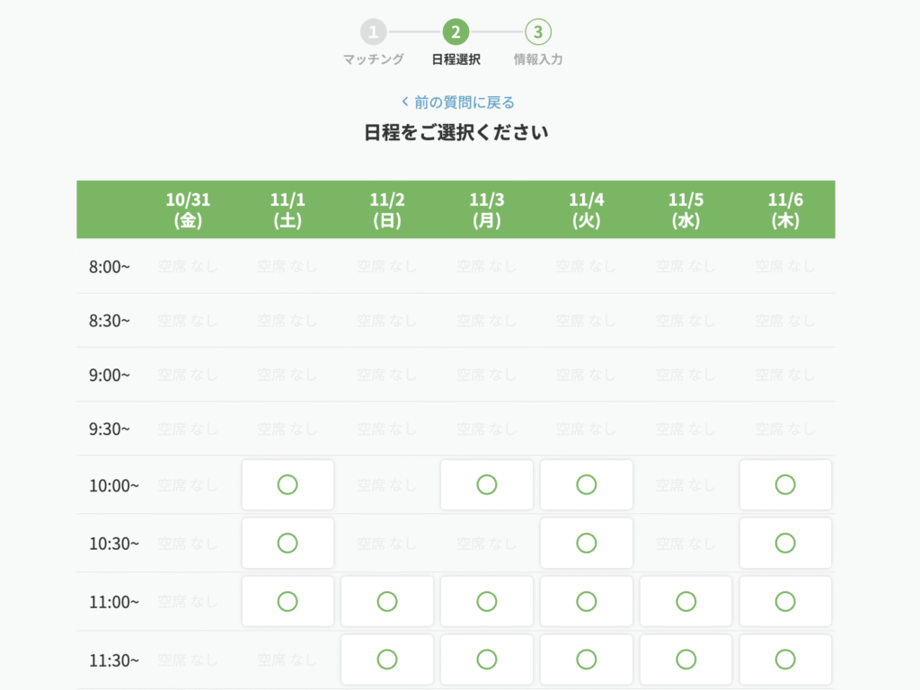Pick the 11/2 (日) 11:30 slot
The width and height of the screenshot is (920, 690).
click(387, 659)
